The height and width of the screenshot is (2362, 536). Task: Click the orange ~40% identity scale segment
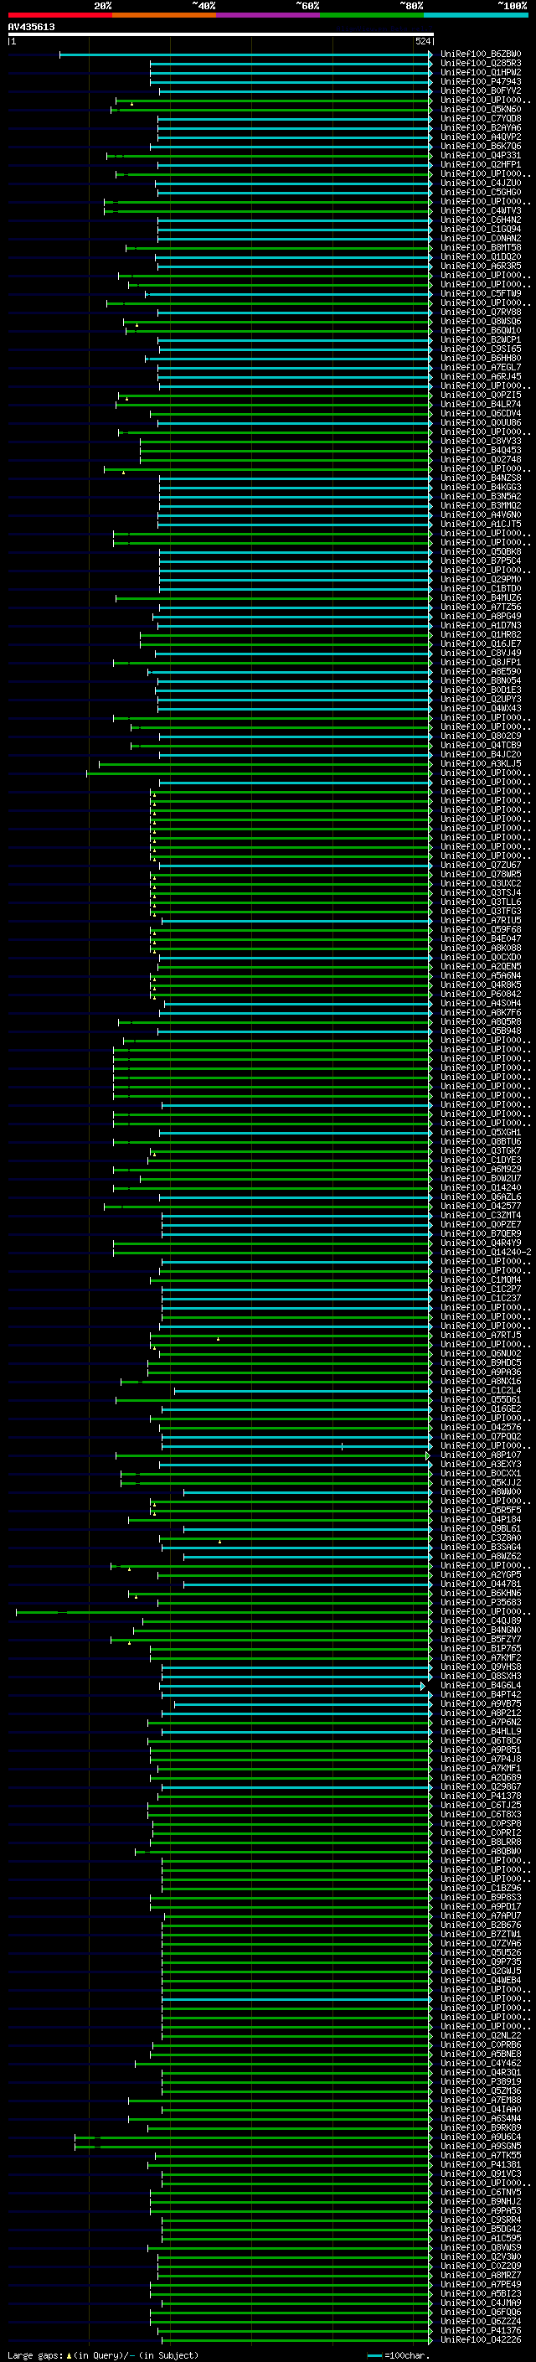tap(163, 15)
